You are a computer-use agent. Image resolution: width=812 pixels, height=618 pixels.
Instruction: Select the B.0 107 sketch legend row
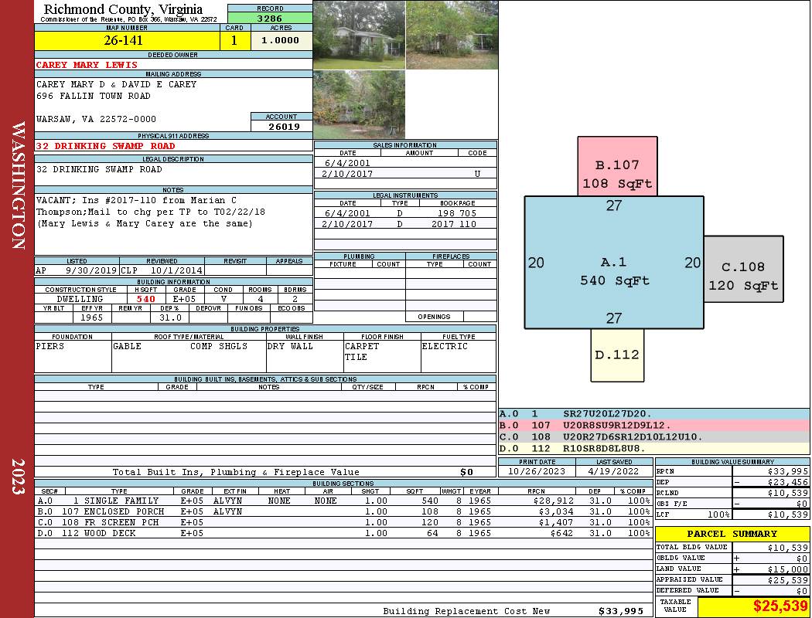click(653, 426)
